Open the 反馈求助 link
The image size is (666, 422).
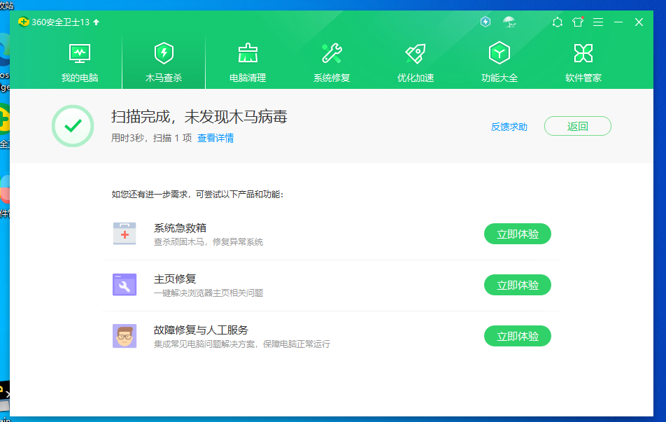(x=509, y=127)
